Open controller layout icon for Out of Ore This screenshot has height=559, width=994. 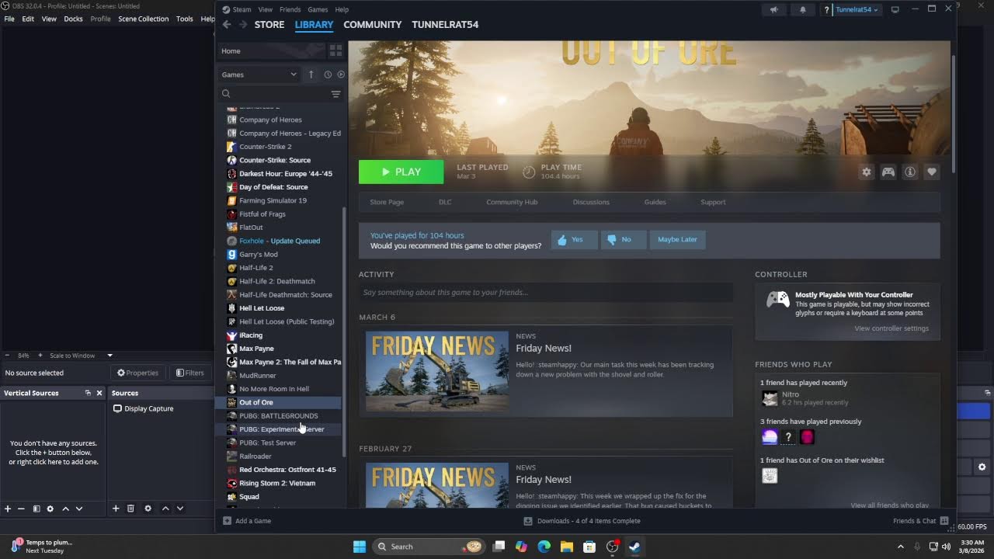tap(888, 172)
